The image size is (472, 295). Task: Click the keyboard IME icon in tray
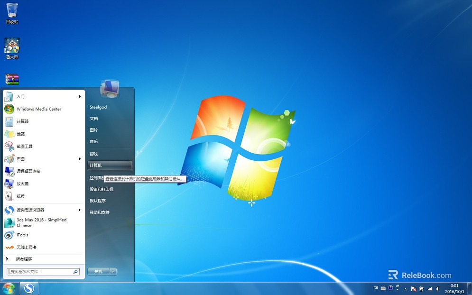pos(383,288)
